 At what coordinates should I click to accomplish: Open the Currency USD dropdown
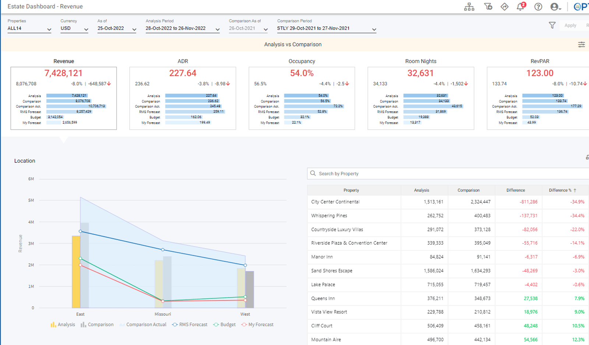(x=74, y=28)
